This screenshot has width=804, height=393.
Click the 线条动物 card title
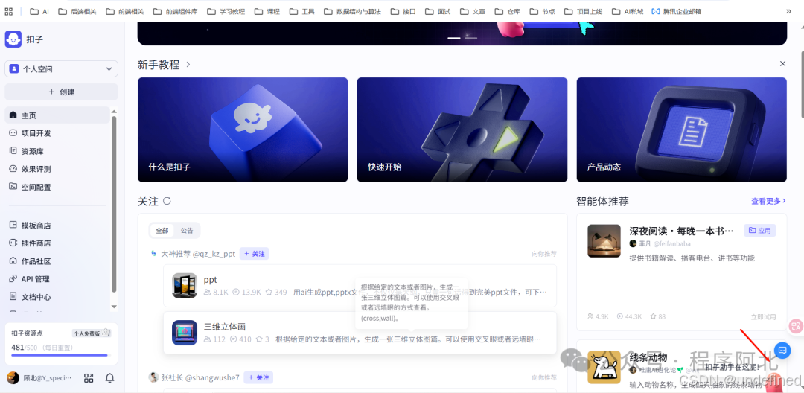point(648,358)
